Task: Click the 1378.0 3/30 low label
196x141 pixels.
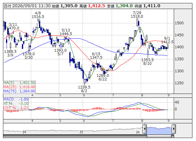Action: (x=29, y=56)
